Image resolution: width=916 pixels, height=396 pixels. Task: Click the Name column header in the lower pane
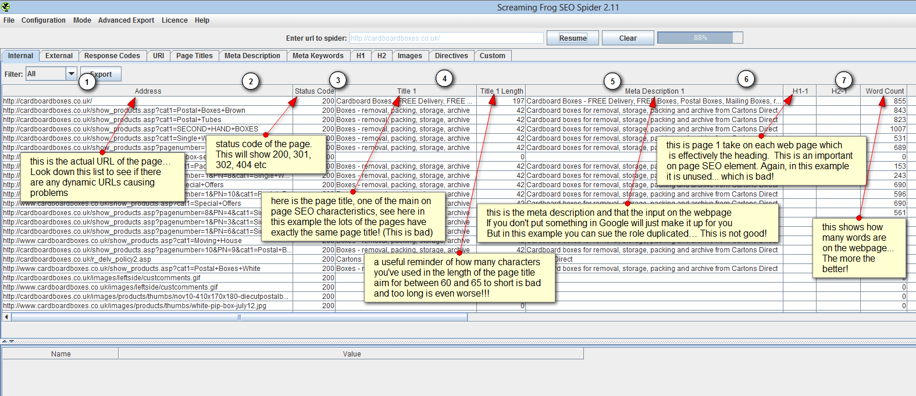pos(60,354)
